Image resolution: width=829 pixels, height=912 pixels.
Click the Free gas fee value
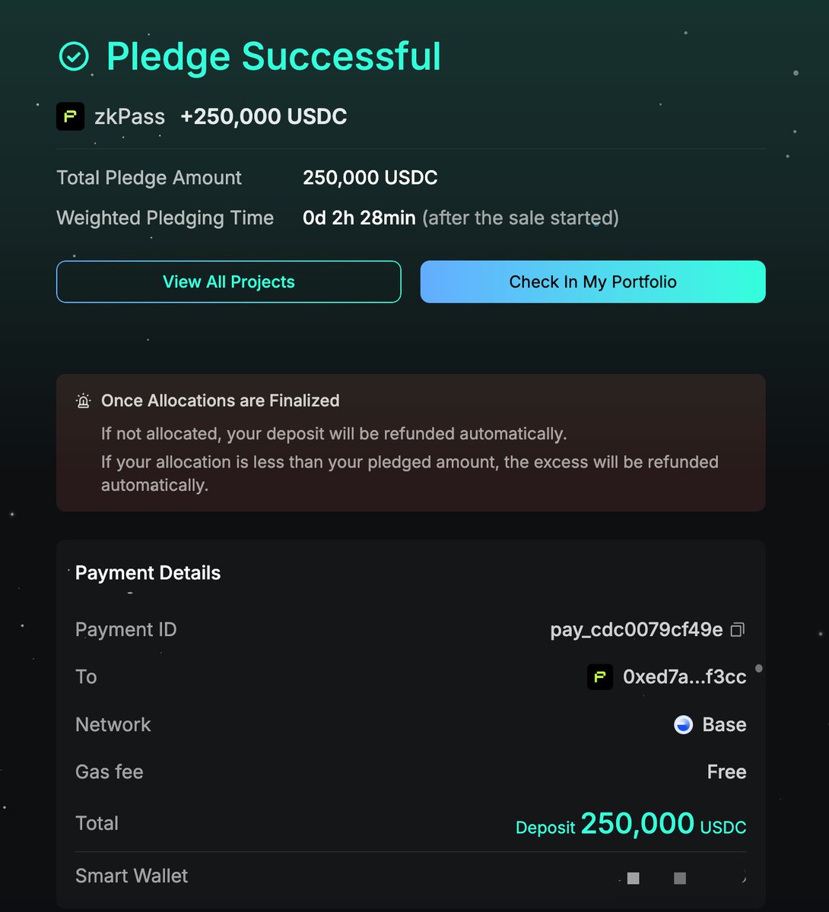726,772
